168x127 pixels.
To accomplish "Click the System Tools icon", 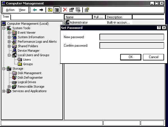I will click(x=9, y=28).
